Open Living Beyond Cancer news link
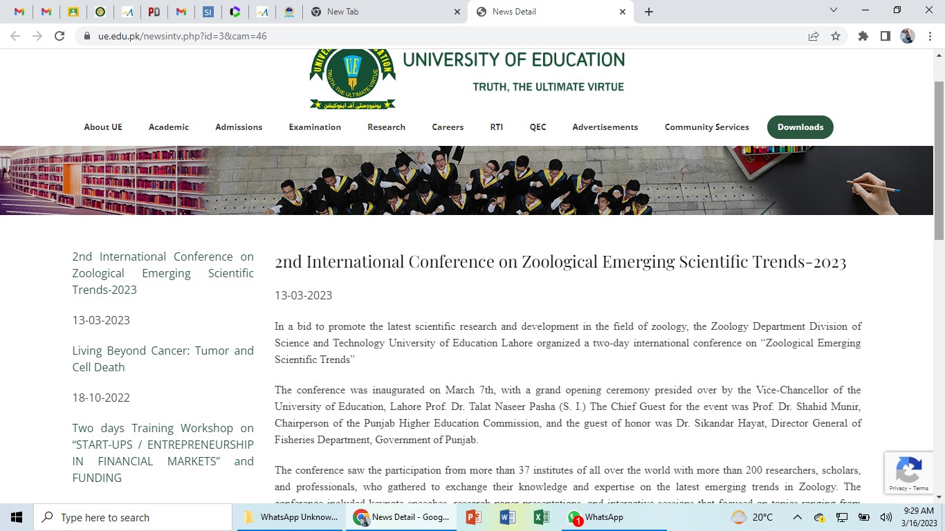This screenshot has height=531, width=945. [x=163, y=359]
